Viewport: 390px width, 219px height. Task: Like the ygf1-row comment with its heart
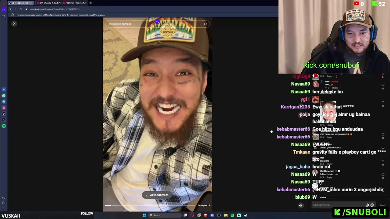point(383,103)
